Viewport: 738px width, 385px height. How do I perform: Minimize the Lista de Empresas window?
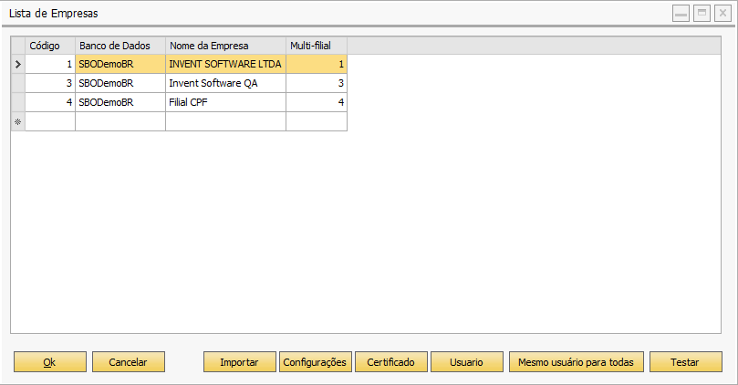click(681, 13)
